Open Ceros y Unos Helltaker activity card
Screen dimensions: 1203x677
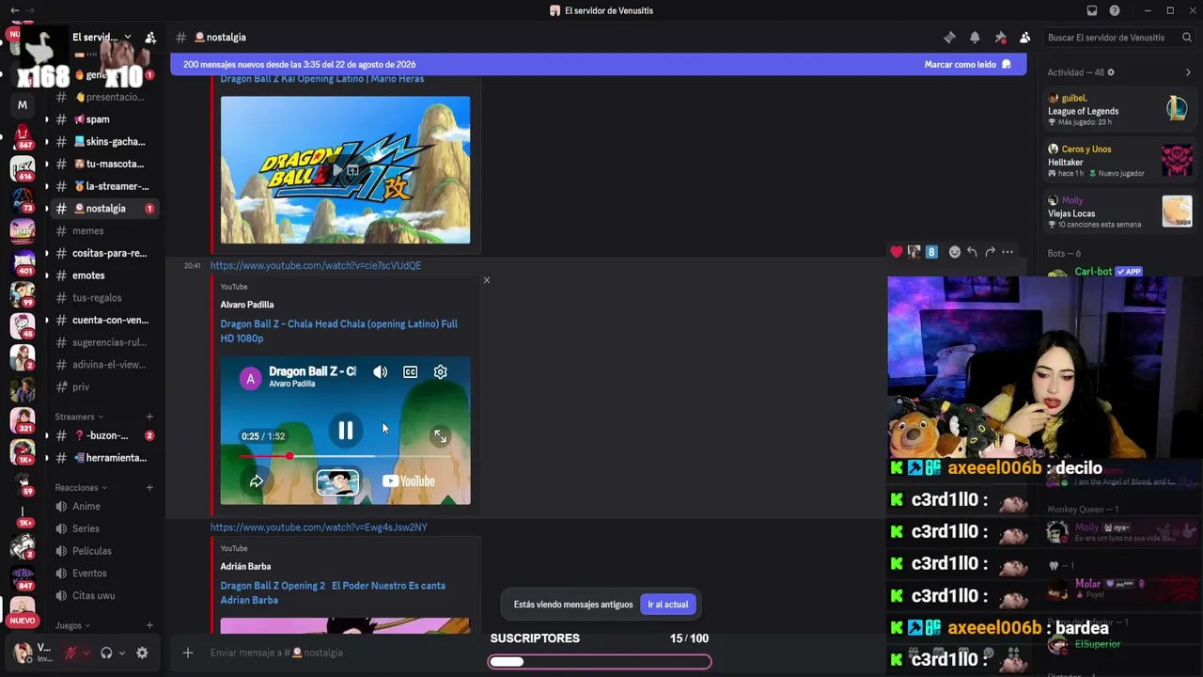1118,161
